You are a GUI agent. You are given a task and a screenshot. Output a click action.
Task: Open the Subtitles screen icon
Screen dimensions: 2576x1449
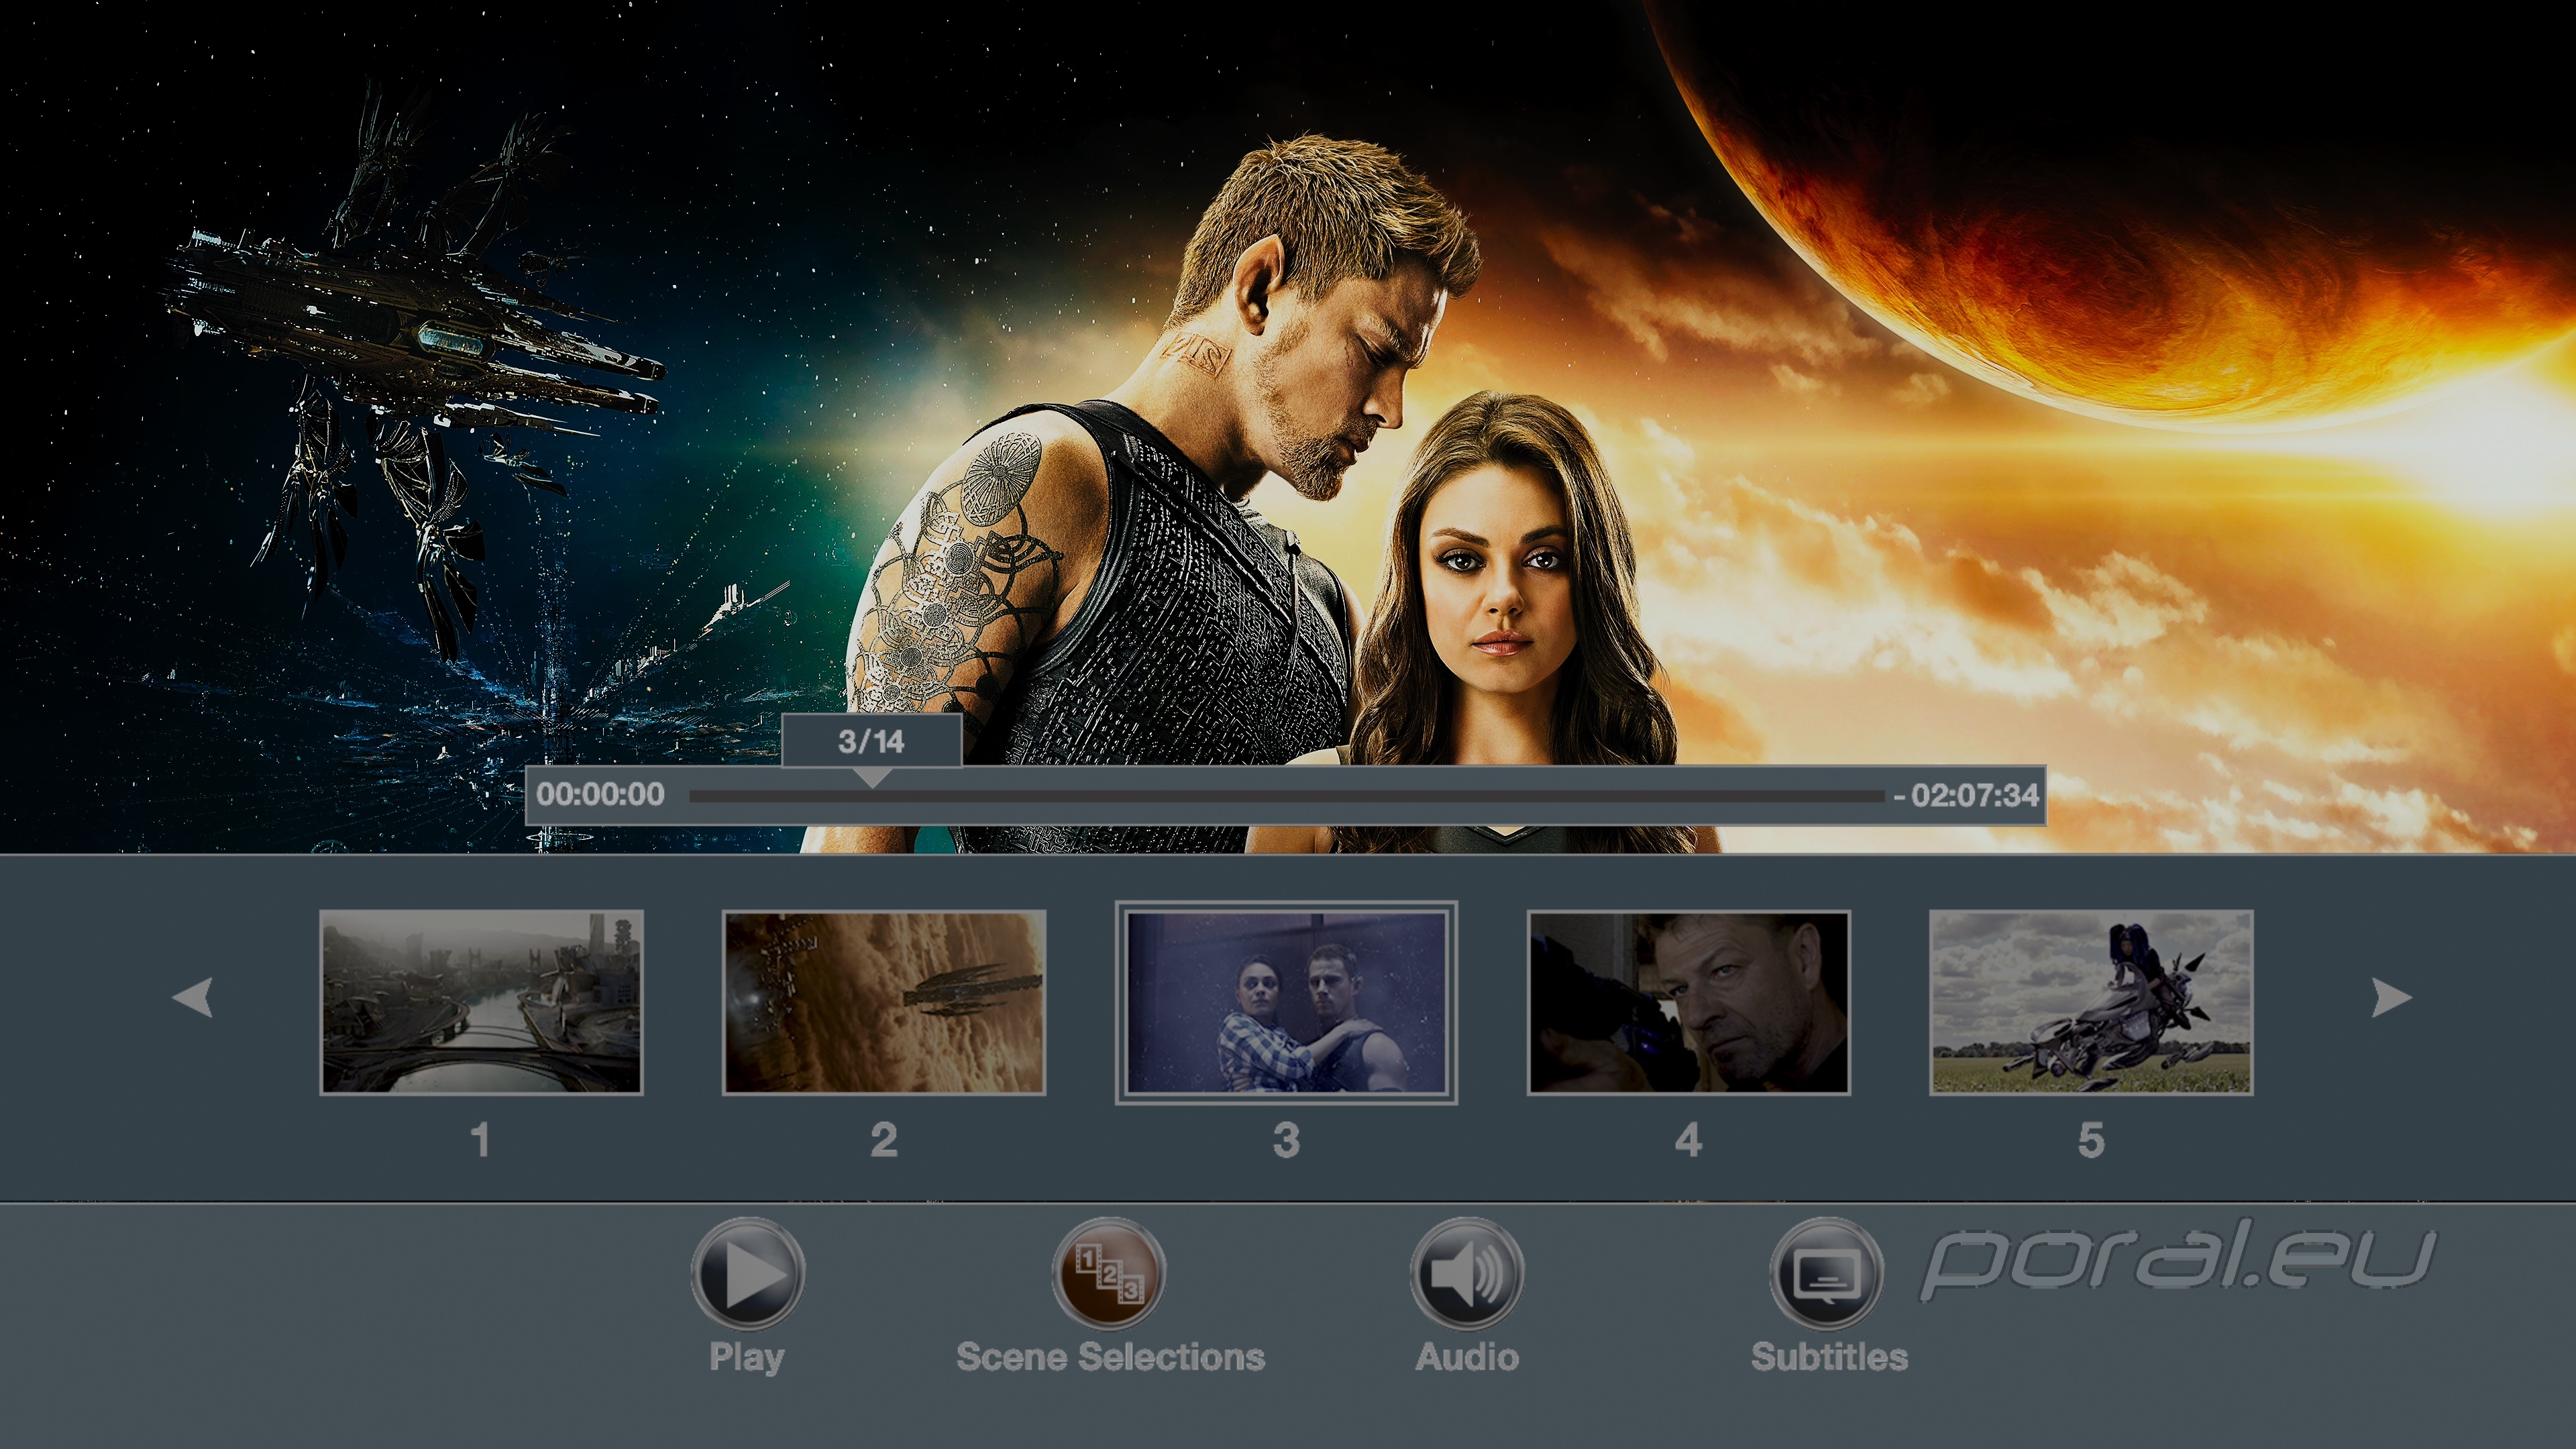coord(1827,1274)
